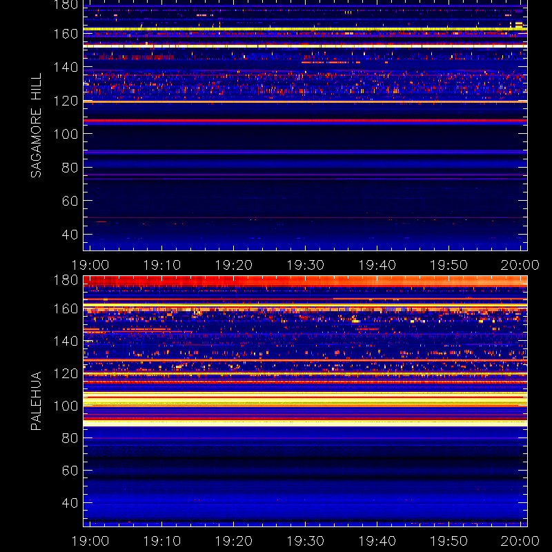Select the 120 tick label on Sagamore Hill axis

(x=66, y=101)
